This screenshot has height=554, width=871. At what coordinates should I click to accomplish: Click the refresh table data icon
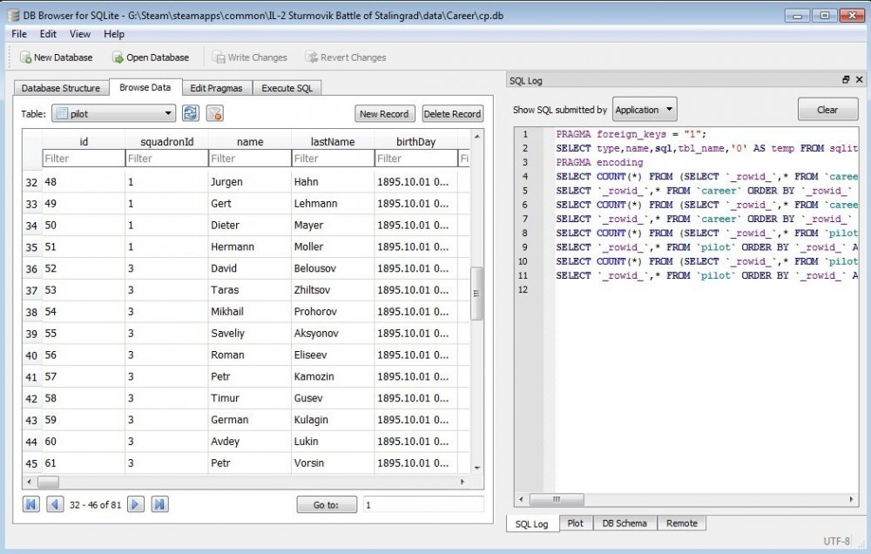[191, 113]
